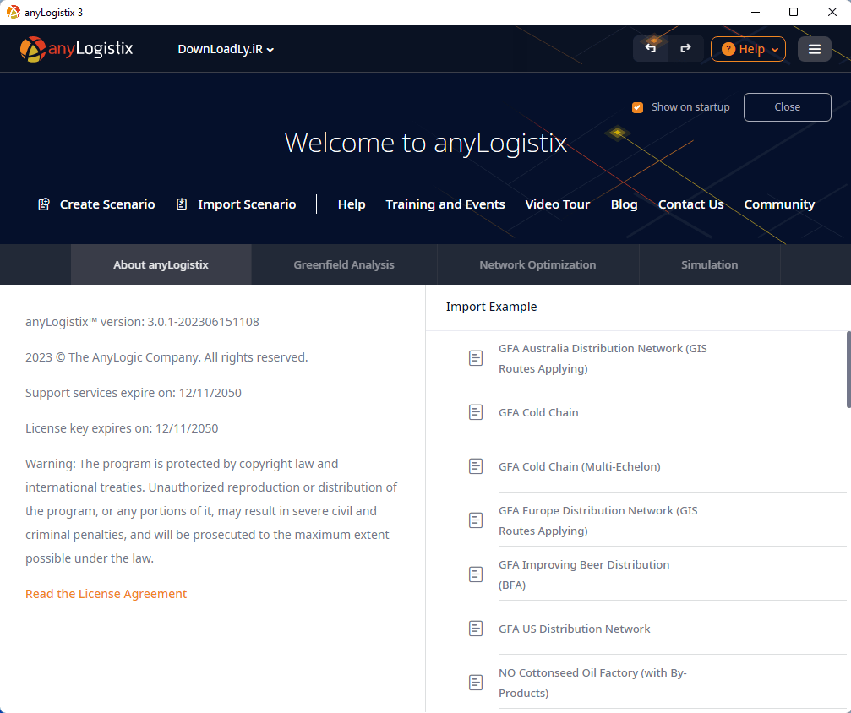
Task: Switch to the Greenfield Analysis tab
Action: [344, 264]
